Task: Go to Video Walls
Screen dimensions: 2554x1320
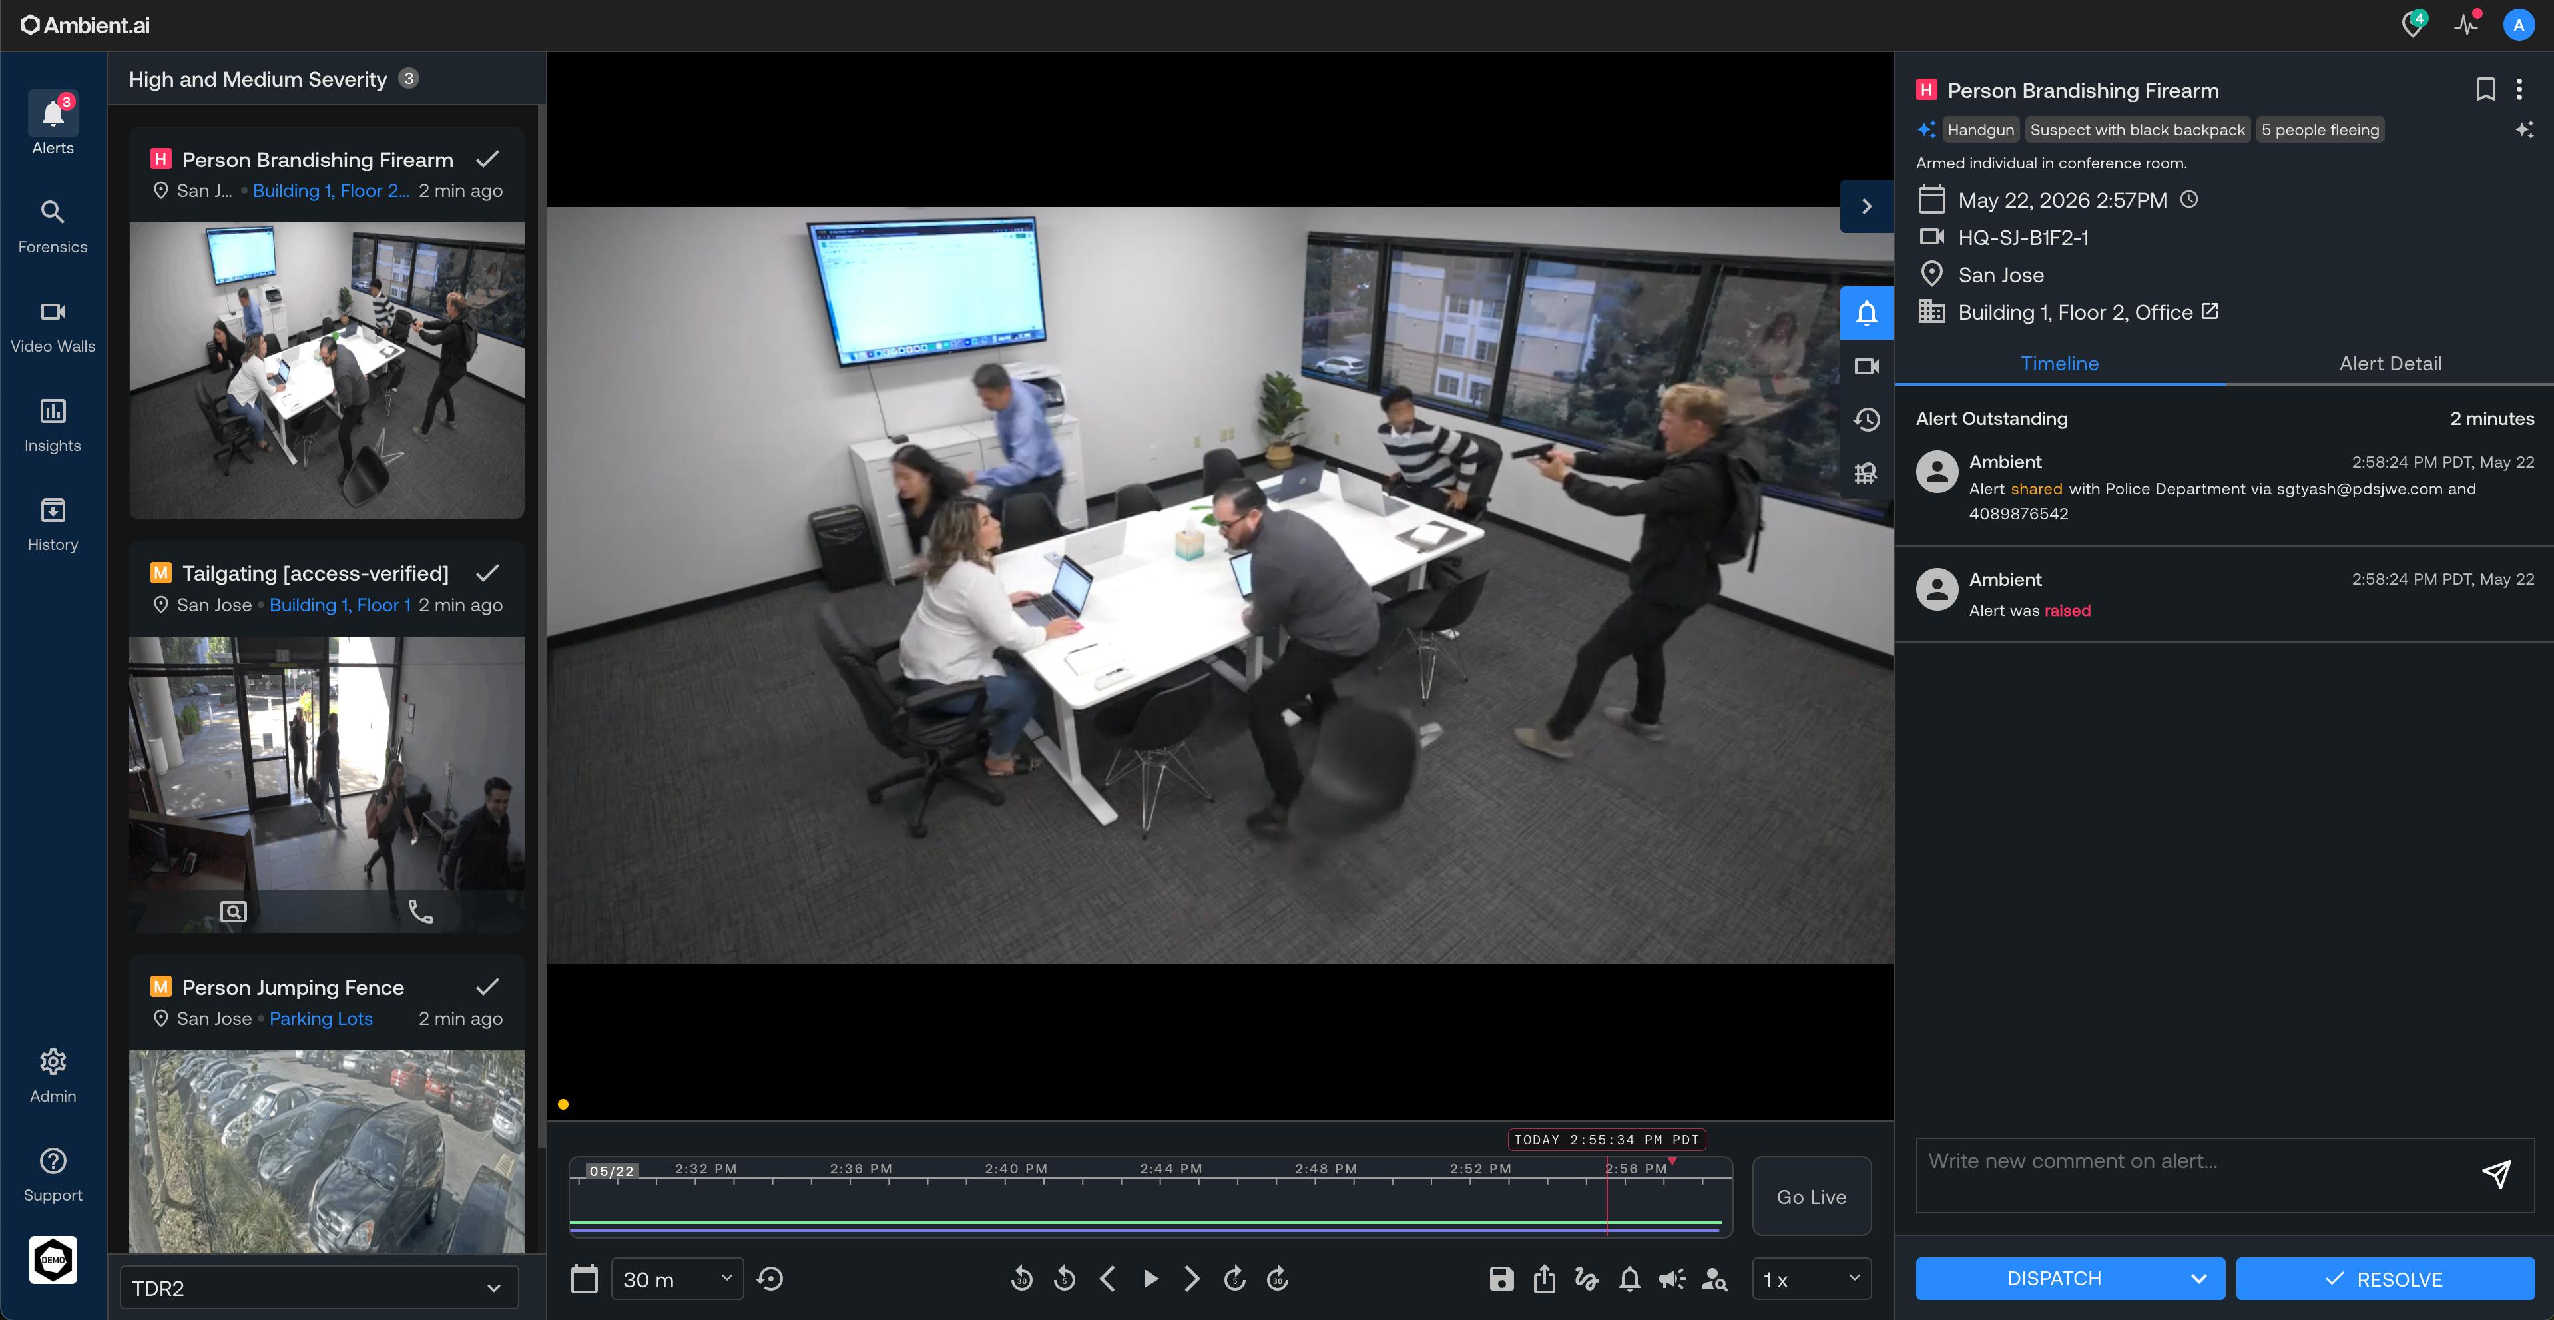Action: click(x=53, y=326)
